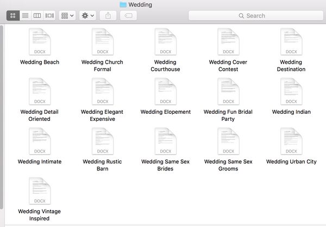The height and width of the screenshot is (227, 326).
Task: Click the vertical scrollbar on the left edge
Action: tap(2, 117)
